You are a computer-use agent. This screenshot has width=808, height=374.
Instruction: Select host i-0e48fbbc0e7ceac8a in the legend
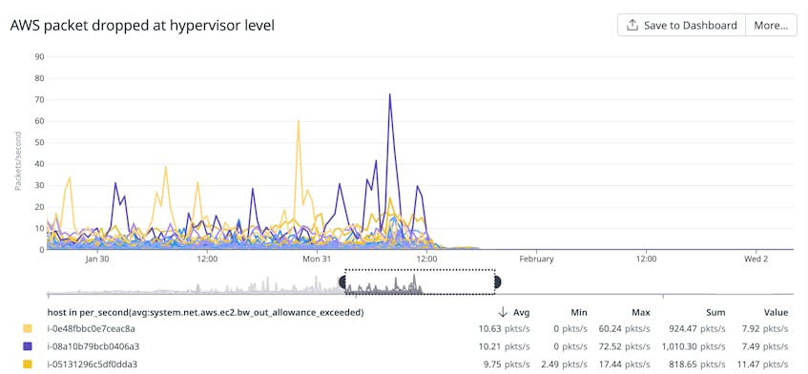pyautogui.click(x=91, y=328)
